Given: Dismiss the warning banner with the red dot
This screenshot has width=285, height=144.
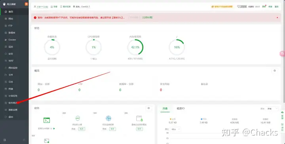Looking at the screenshot, I should [x=277, y=18].
